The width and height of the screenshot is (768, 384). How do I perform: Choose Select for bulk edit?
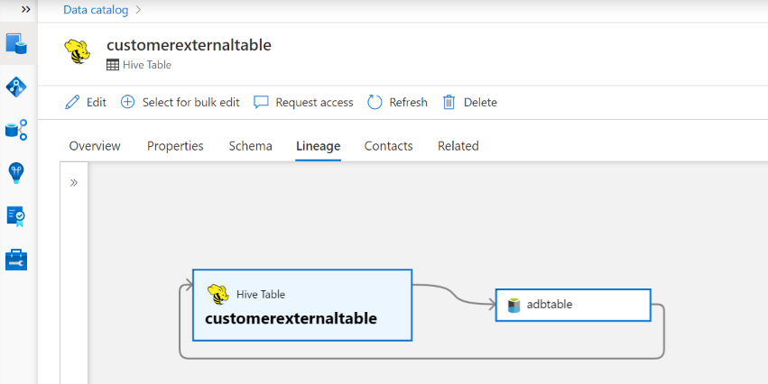pos(180,102)
